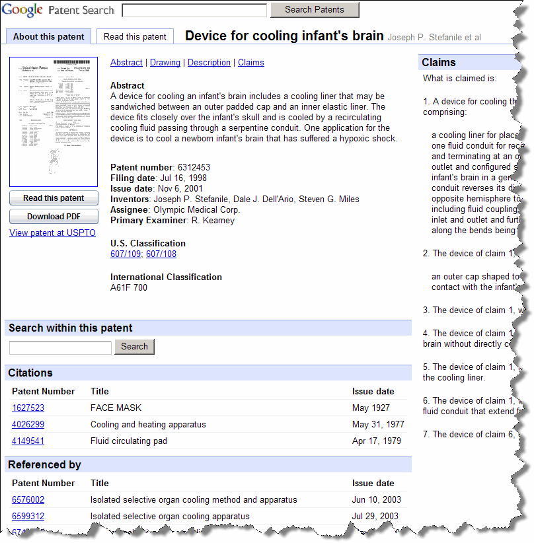Click the Patent Search main query field

click(194, 11)
